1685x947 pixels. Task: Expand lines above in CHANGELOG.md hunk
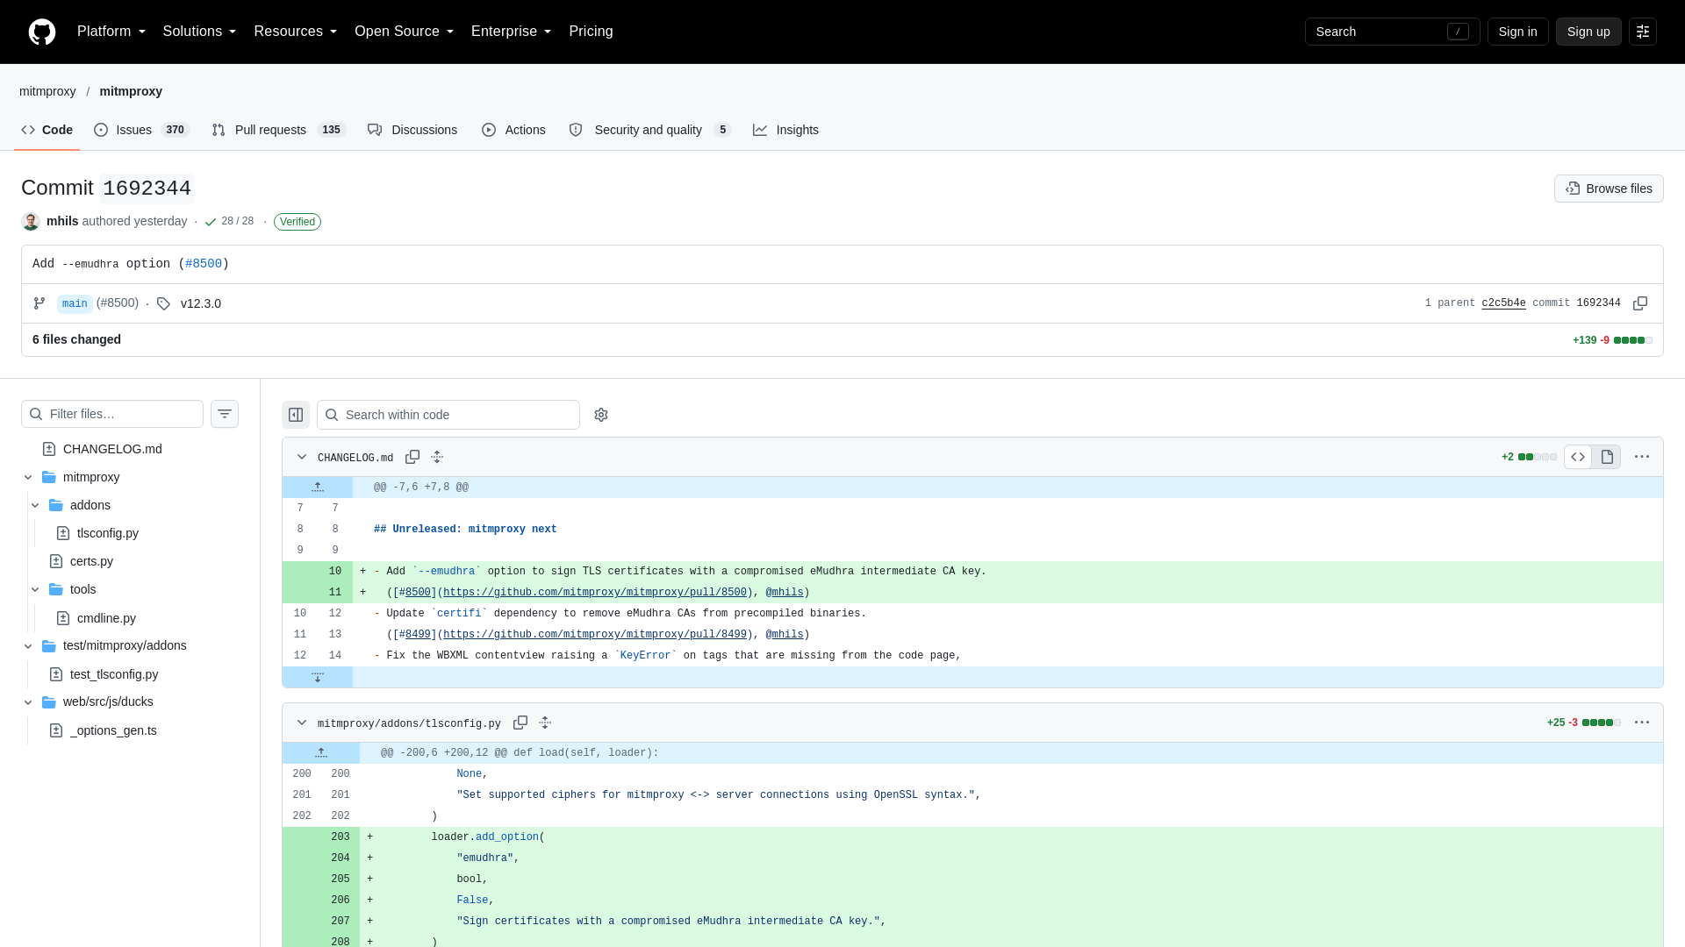coord(318,487)
